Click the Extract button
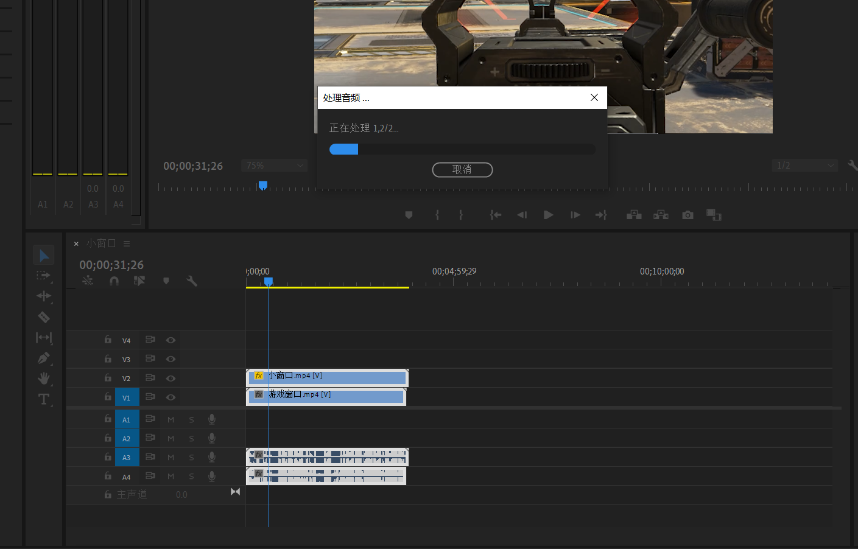This screenshot has width=858, height=549. pyautogui.click(x=661, y=215)
